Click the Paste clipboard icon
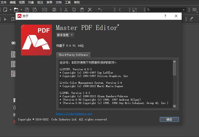This screenshot has height=137, width=199. coord(82,10)
